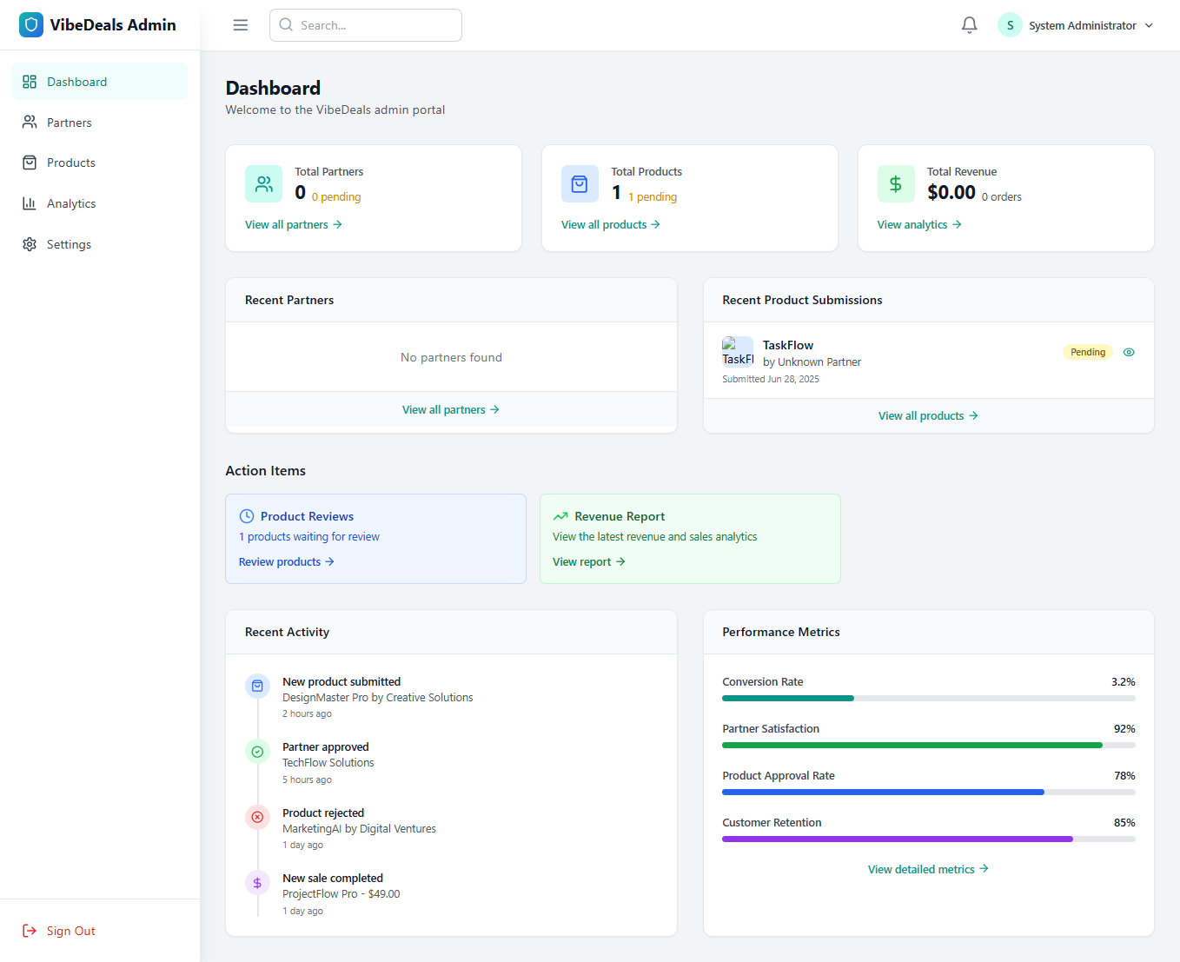Screen dimensions: 1180x962
Task: Switch to the Dashboard section
Action: tap(76, 81)
